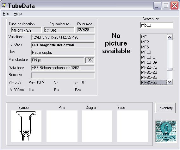The width and height of the screenshot is (180, 150).
Task: Click the list scroll down arrow
Action: (x=170, y=82)
